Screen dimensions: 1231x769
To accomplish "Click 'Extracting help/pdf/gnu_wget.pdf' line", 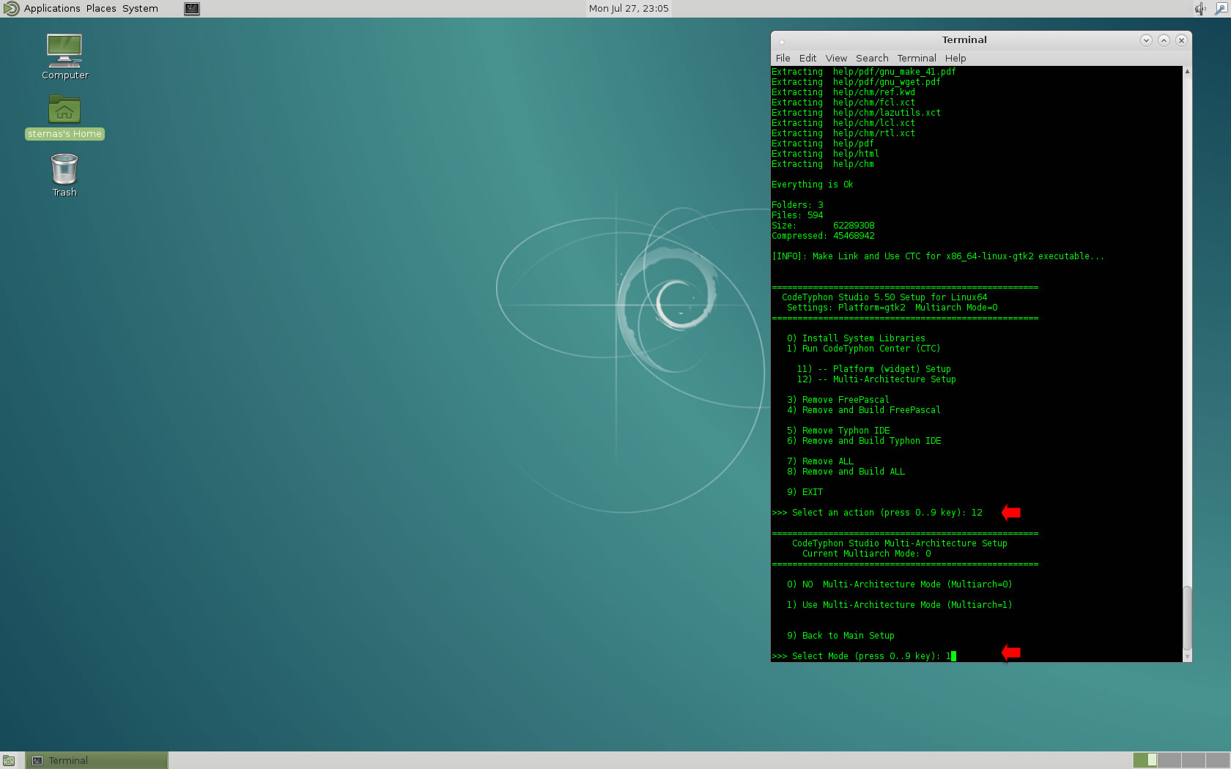I will click(x=856, y=82).
